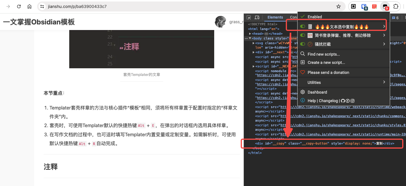Click the DevTools issues counter showing 6
The image size is (406, 186).
(x=395, y=18)
